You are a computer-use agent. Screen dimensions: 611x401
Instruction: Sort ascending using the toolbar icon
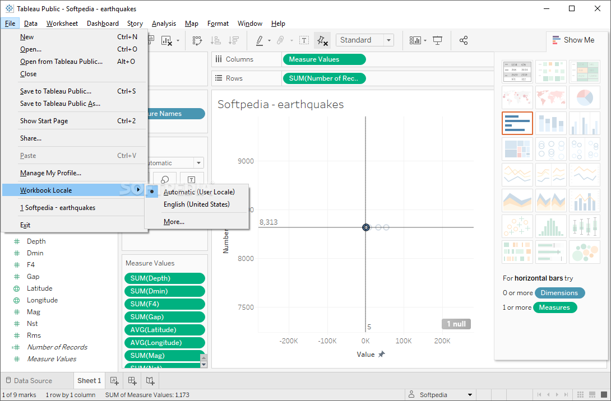click(x=215, y=40)
